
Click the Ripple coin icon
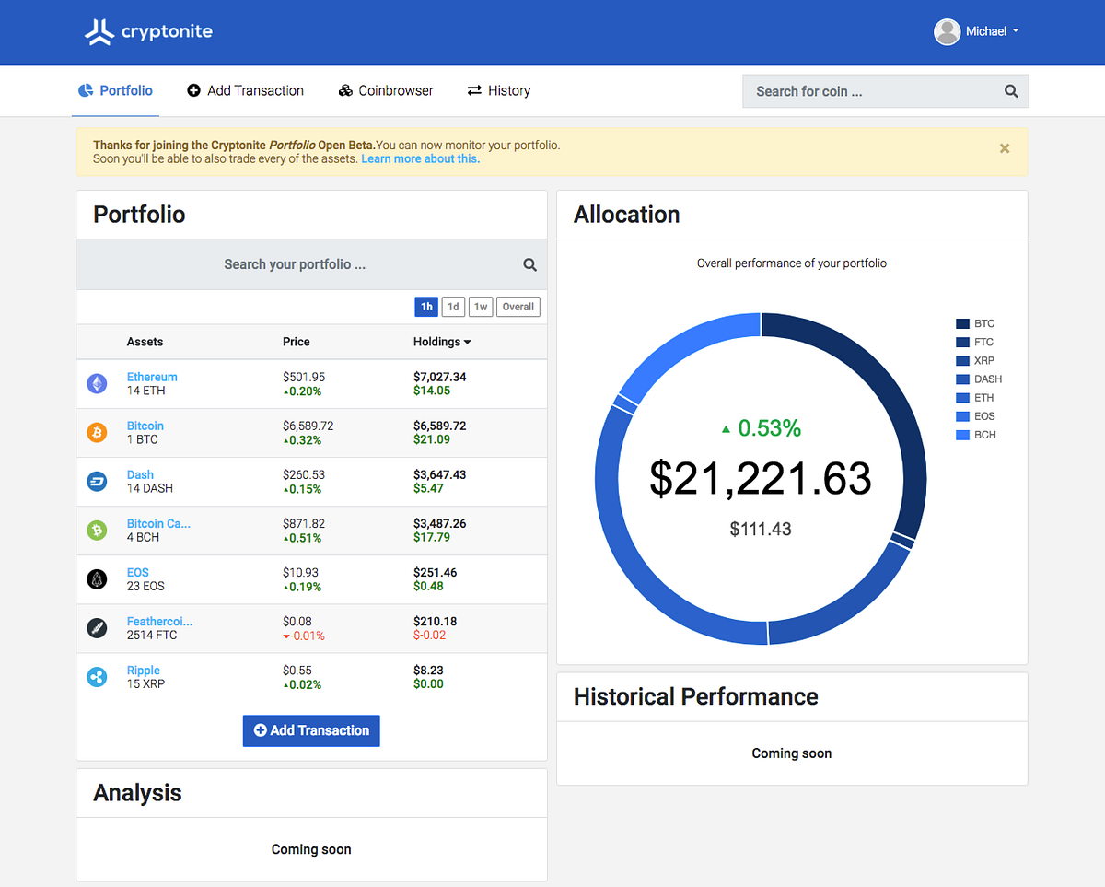[x=97, y=677]
